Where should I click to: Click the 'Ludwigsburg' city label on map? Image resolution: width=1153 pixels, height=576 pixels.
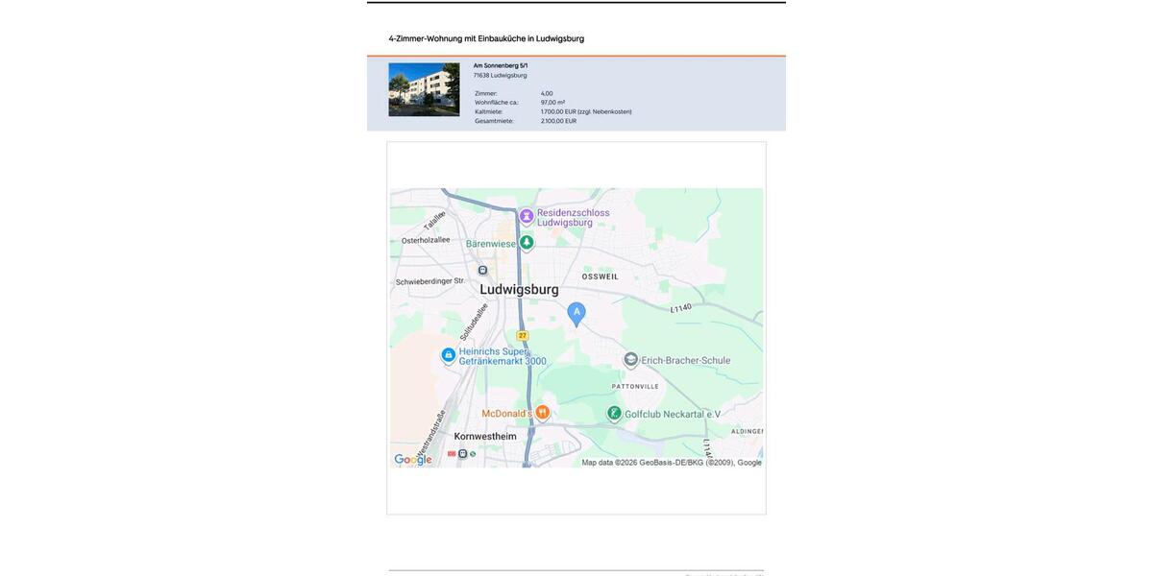[519, 289]
